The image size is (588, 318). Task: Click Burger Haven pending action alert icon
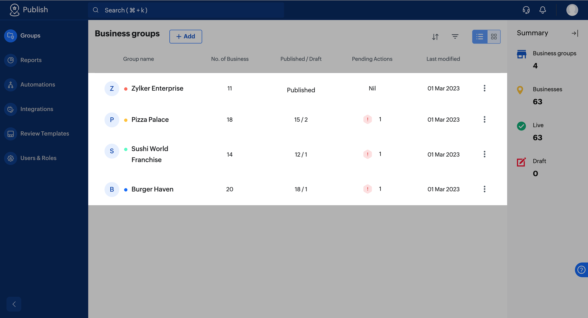click(x=368, y=189)
